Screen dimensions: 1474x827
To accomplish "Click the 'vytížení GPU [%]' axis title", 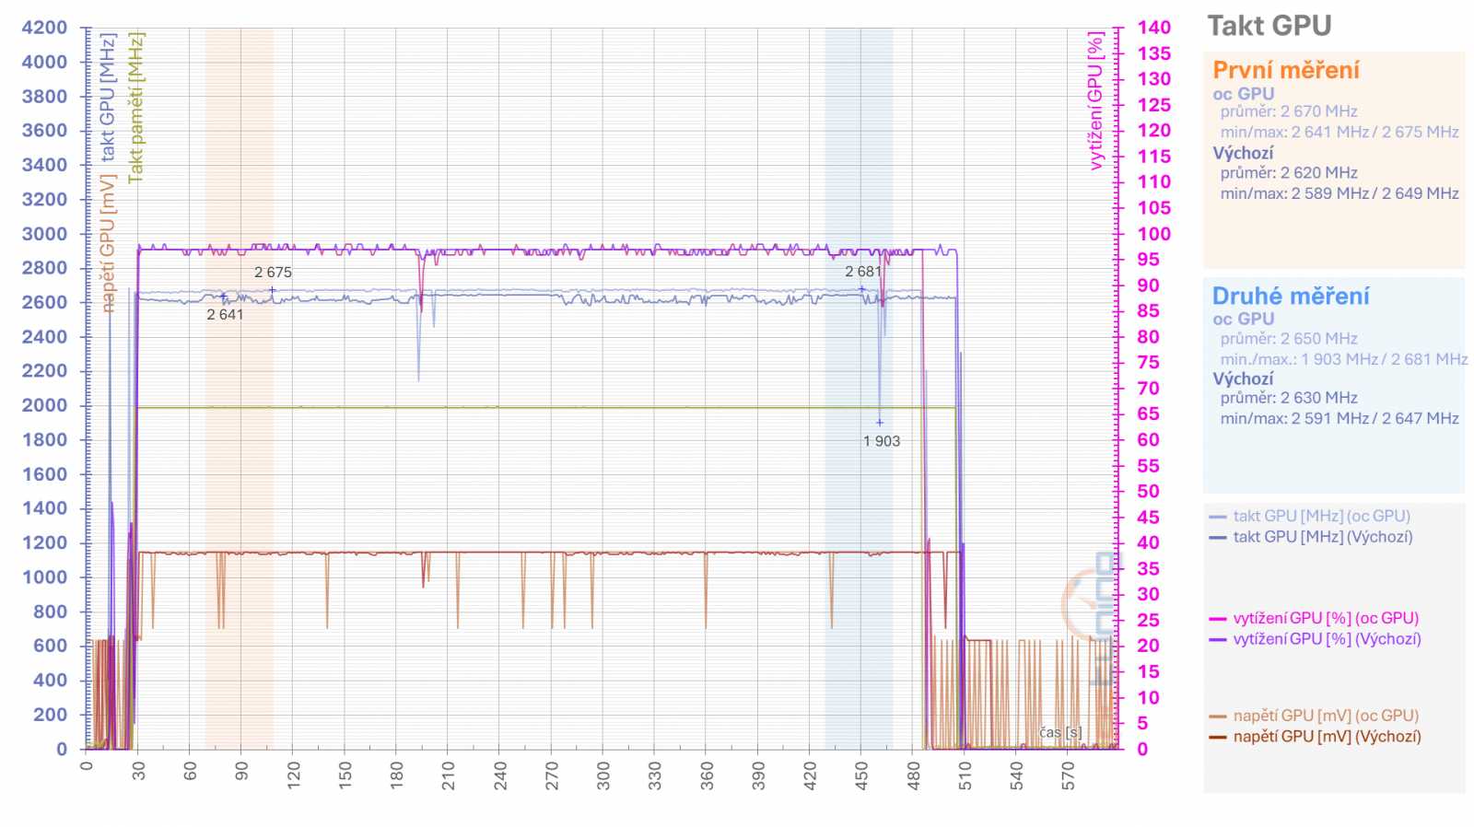I will (1095, 101).
